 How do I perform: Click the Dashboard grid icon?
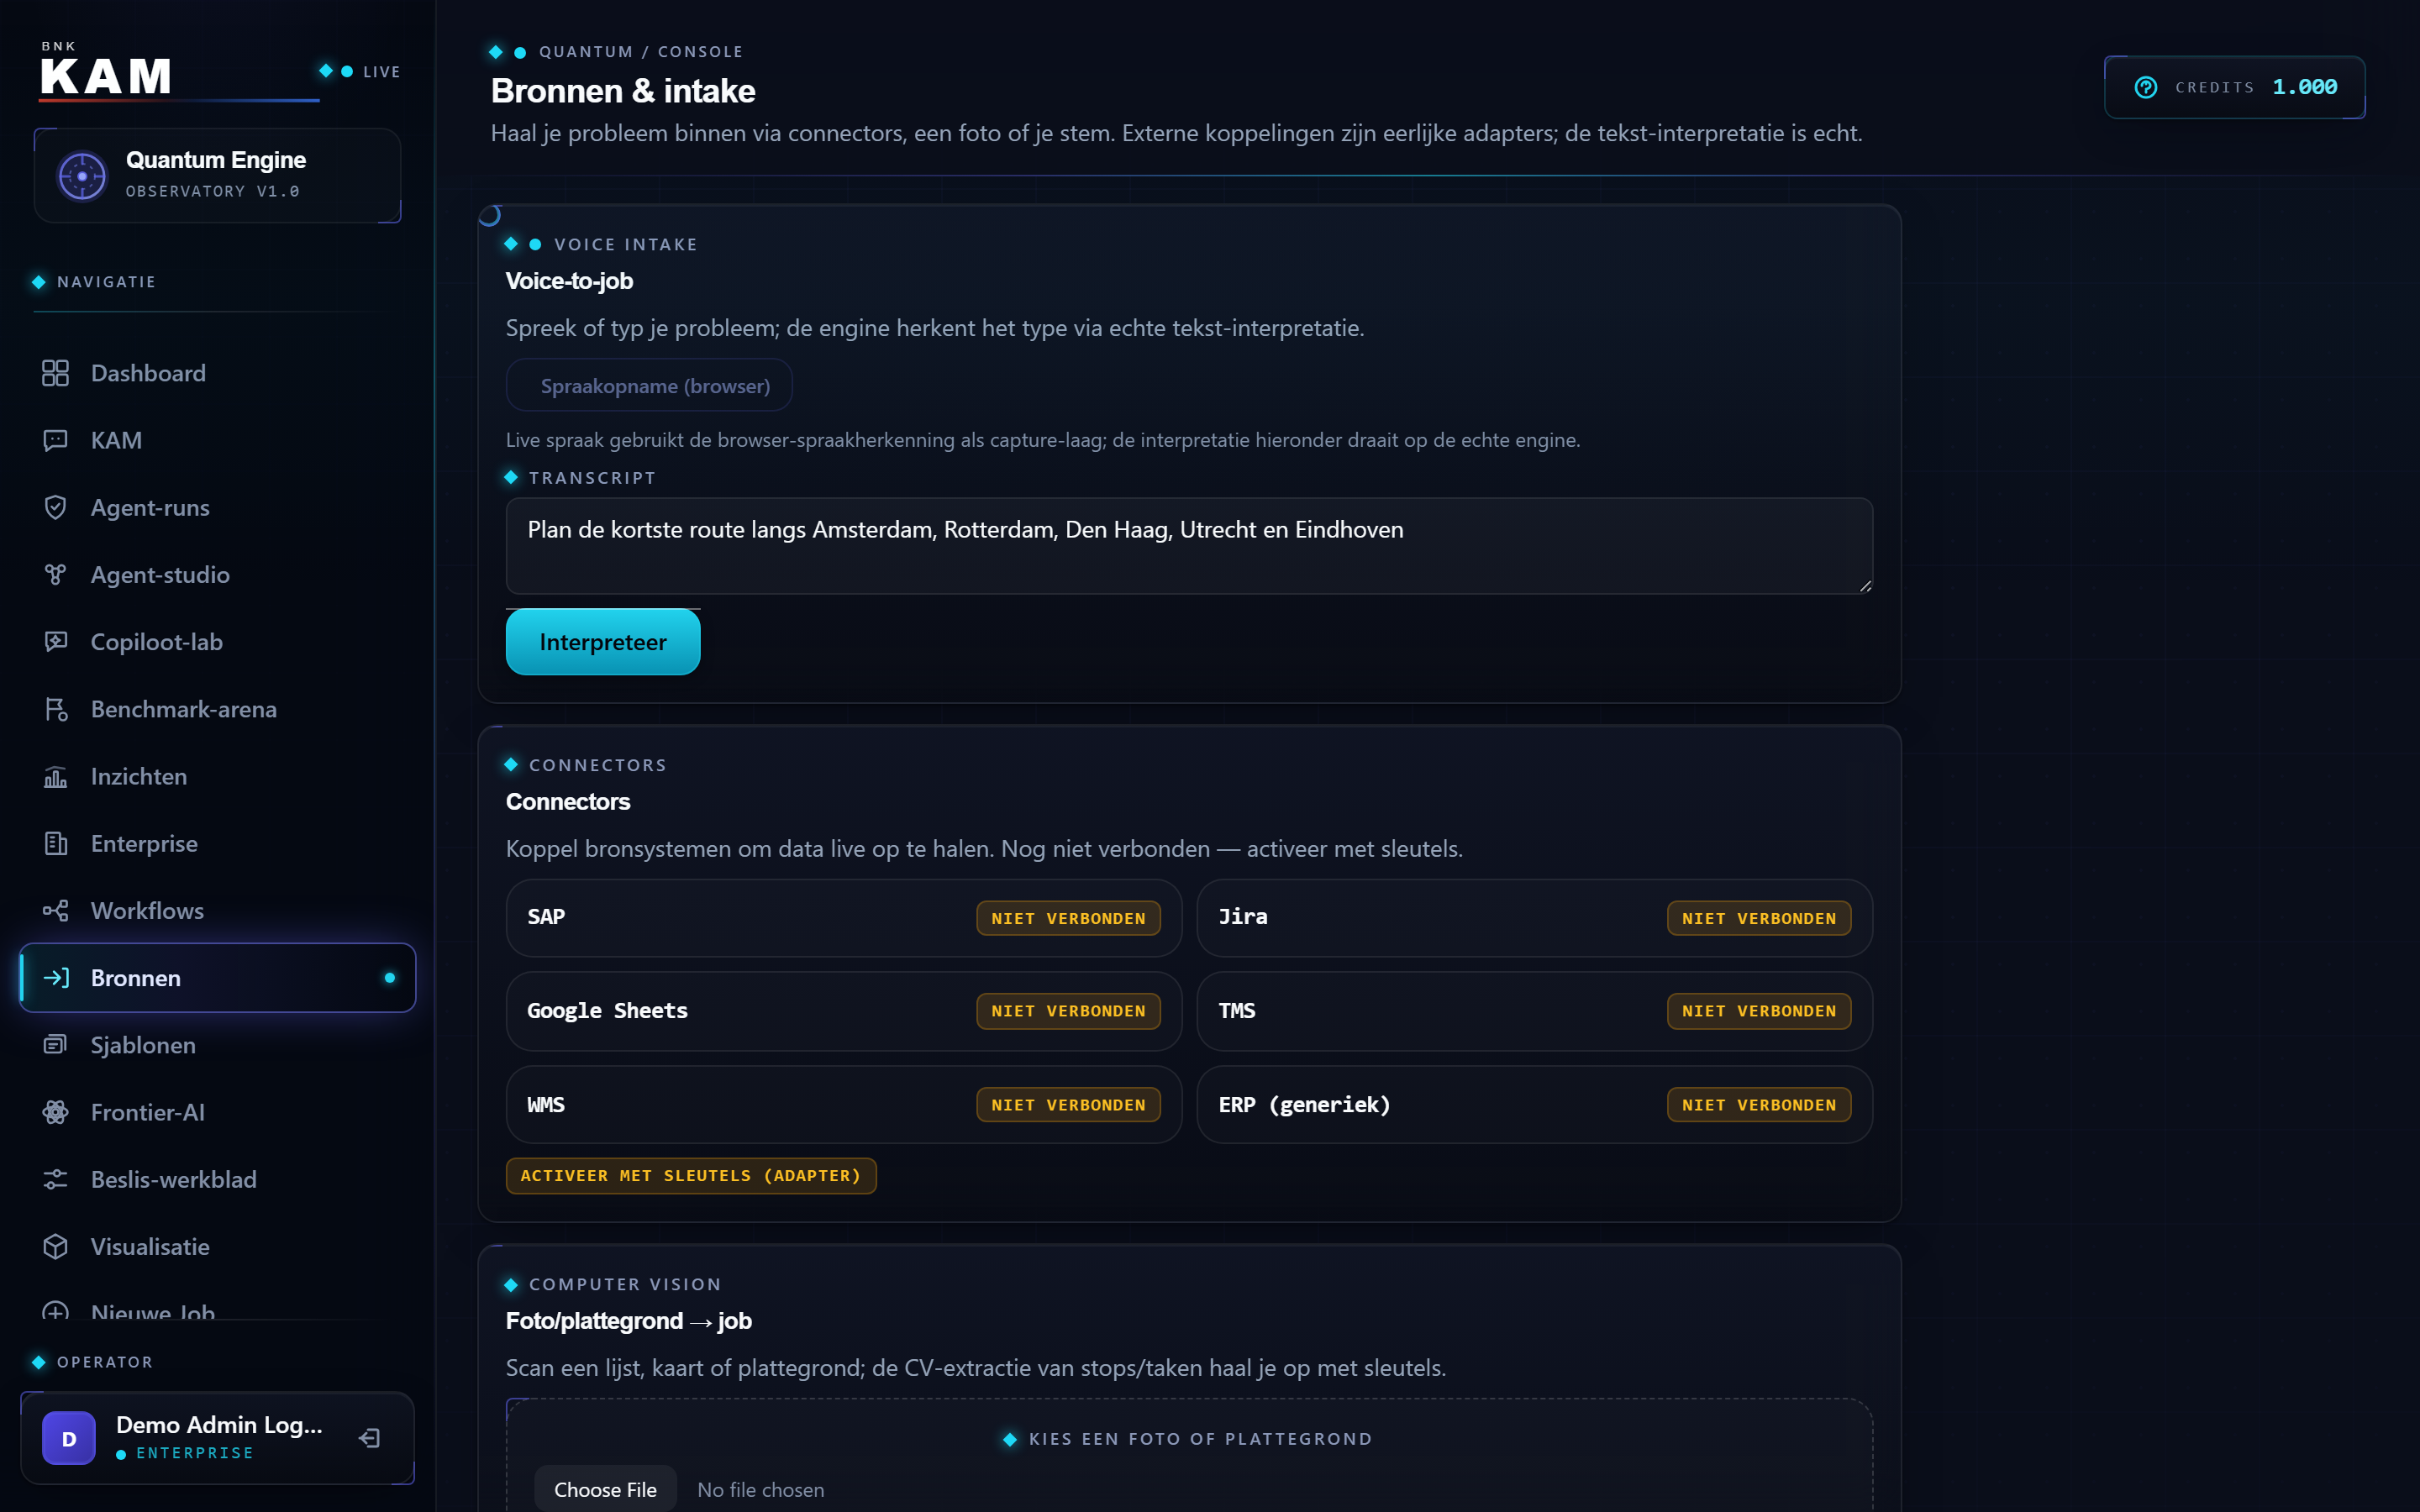pos(55,373)
